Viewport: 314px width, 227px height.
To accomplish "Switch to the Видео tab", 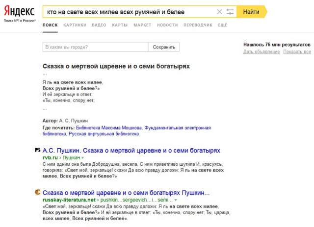I will coord(99,25).
